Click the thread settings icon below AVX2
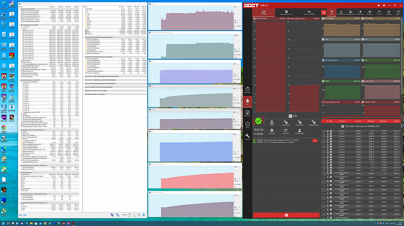 [272, 131]
